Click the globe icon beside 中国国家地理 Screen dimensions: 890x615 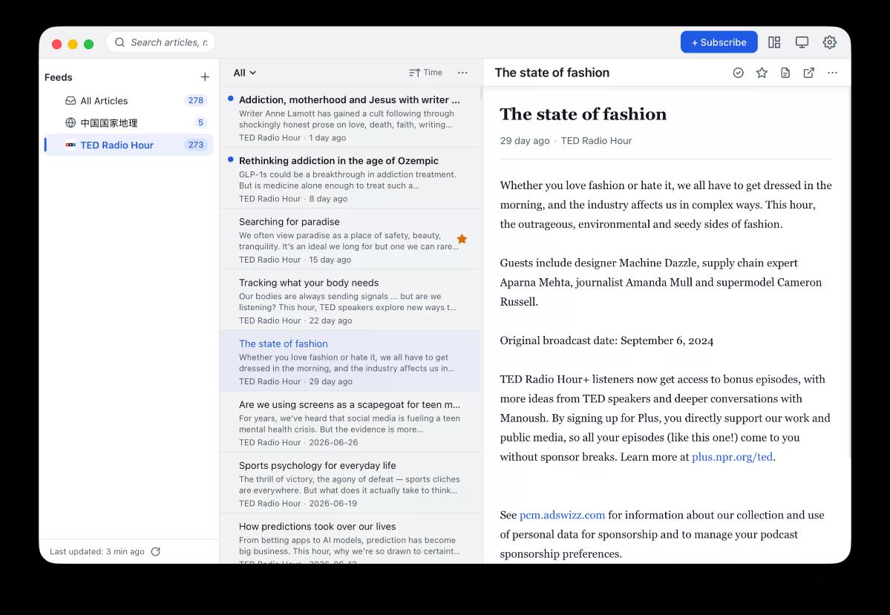[x=71, y=122]
